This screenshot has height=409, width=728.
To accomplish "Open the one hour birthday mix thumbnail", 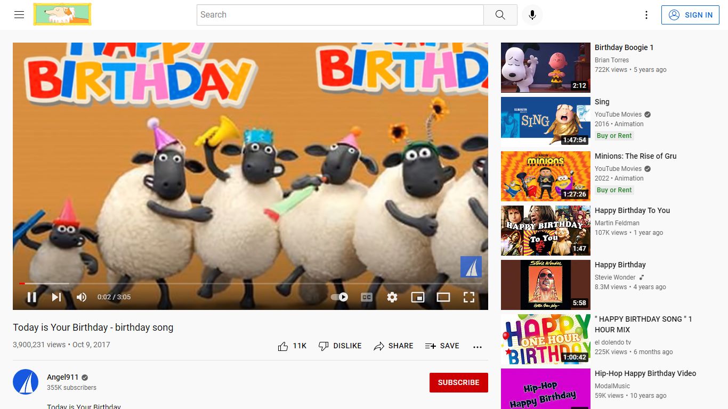I will coord(546,339).
